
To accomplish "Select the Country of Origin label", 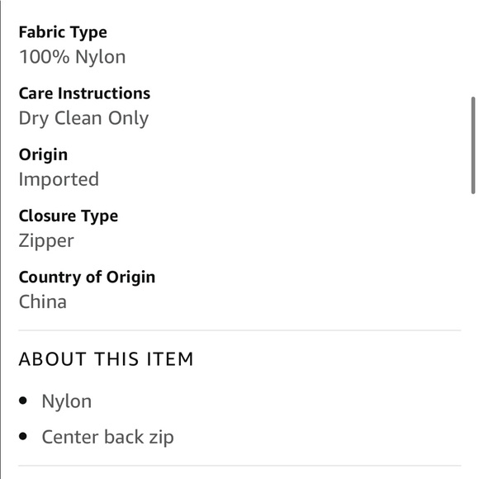I will (87, 277).
